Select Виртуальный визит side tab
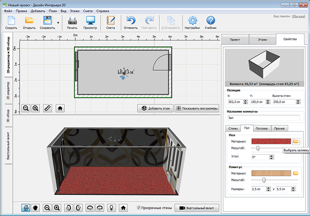 click(x=8, y=146)
